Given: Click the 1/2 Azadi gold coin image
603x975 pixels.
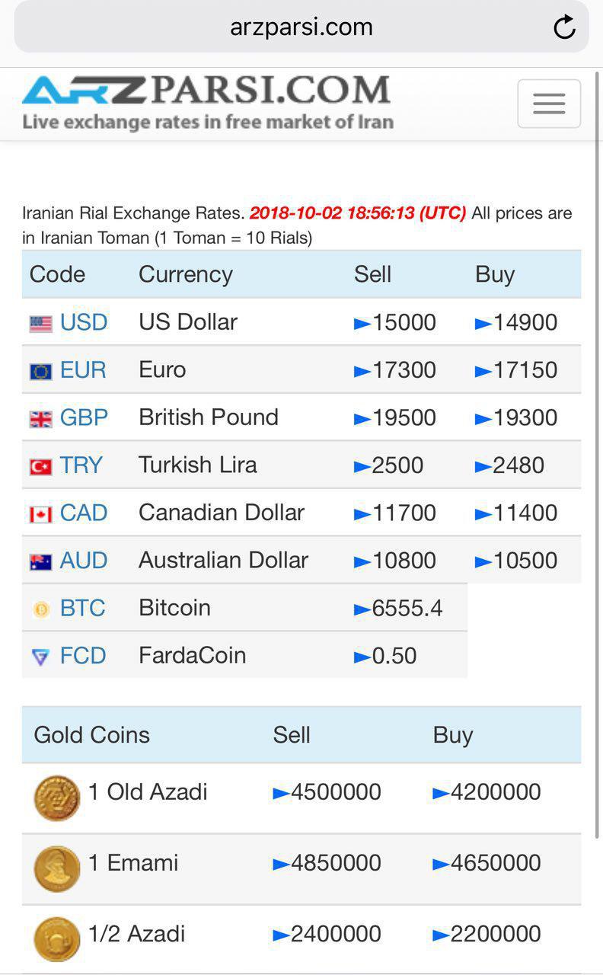Looking at the screenshot, I should [x=57, y=938].
